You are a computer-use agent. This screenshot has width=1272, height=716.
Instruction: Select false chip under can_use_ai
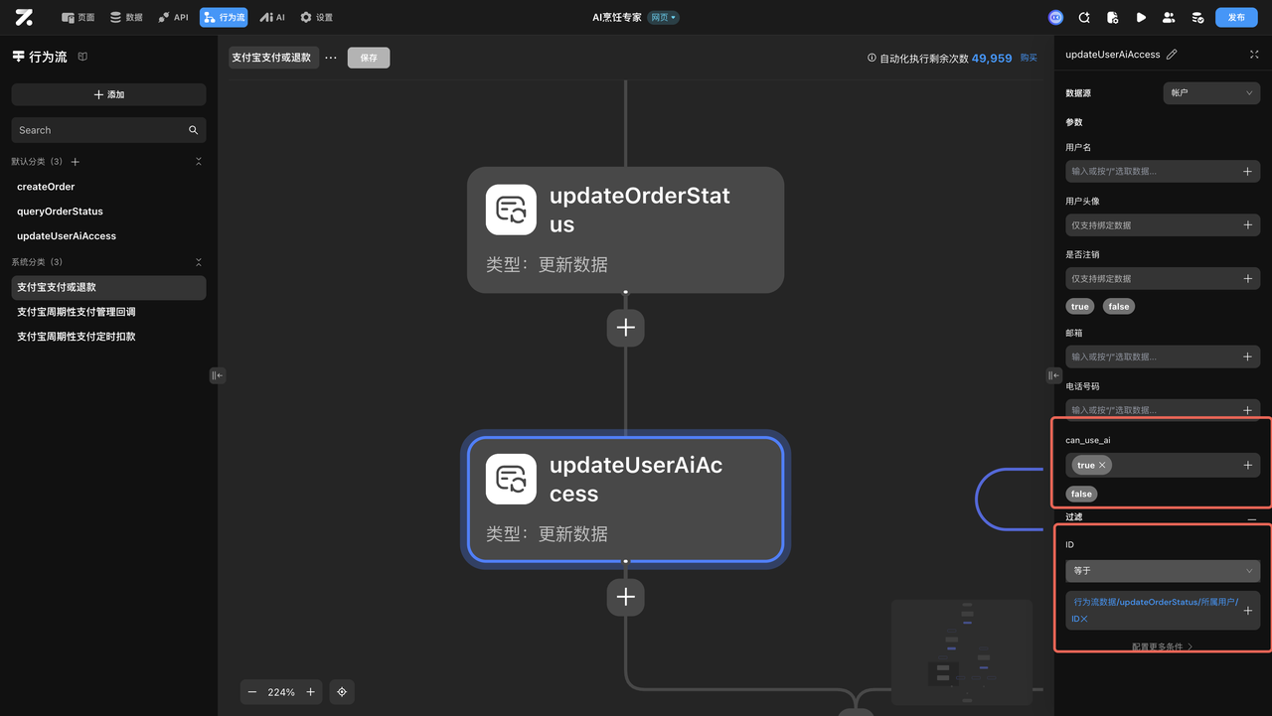(1081, 494)
